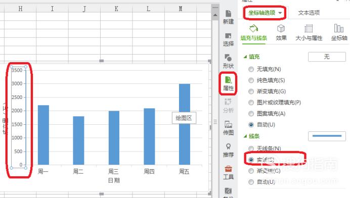Viewport: 350px width, 198px height.
Task: Select 图片或纹理填充(P) radio option
Action: 251,103
